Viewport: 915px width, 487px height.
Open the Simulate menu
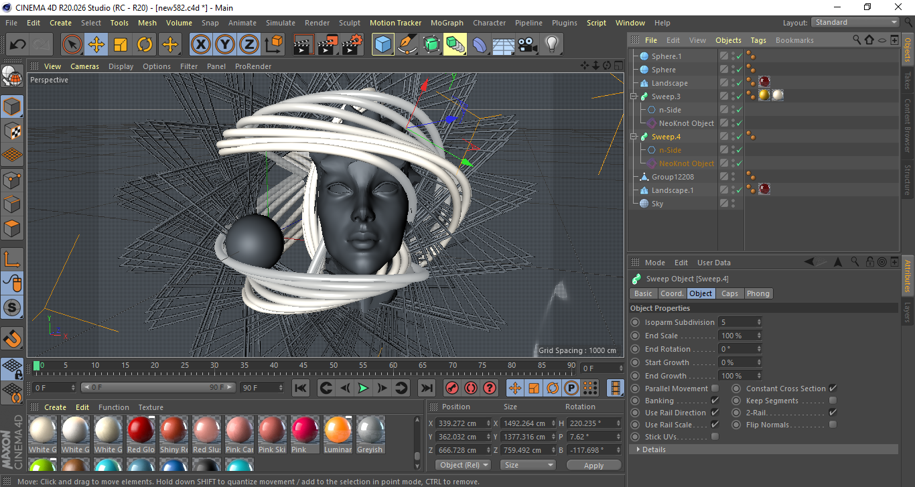(x=280, y=23)
